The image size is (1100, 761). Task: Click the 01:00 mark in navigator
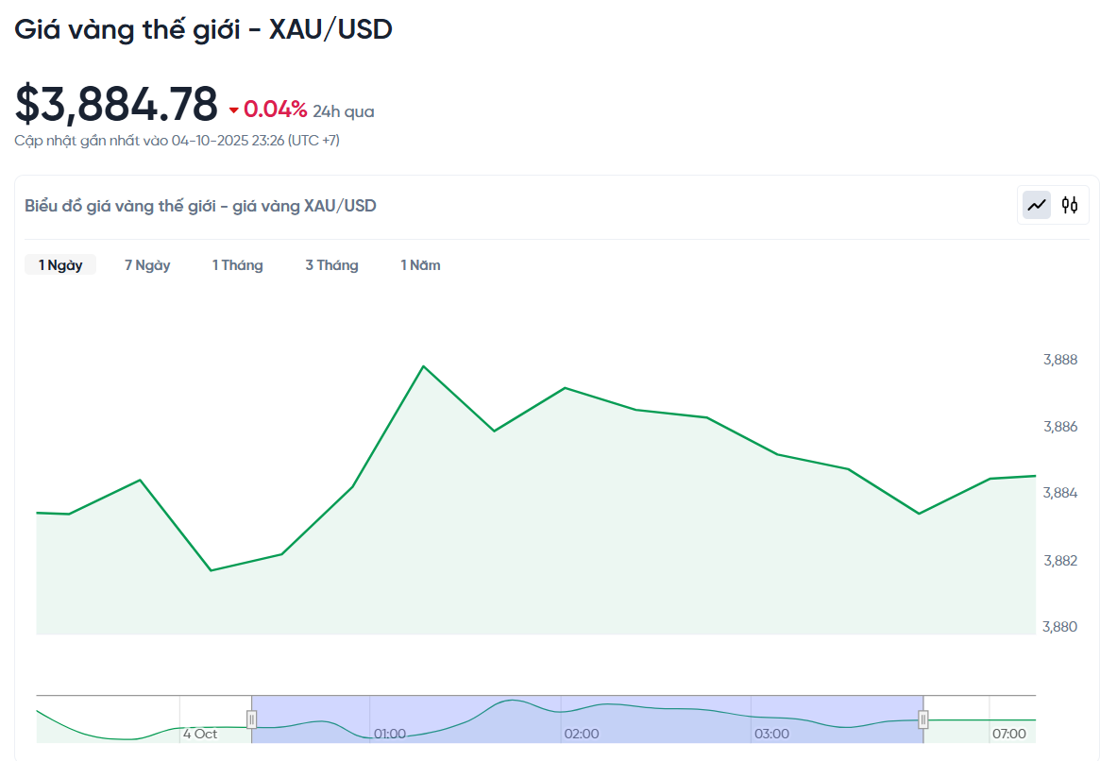pos(390,734)
